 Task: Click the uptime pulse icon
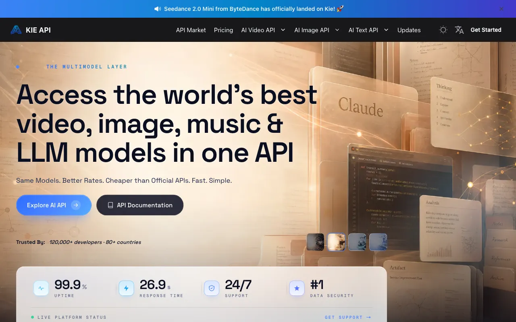41,288
